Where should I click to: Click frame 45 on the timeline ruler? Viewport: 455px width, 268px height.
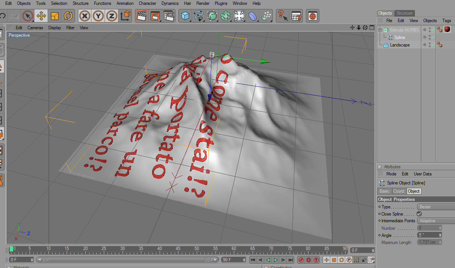point(178,249)
